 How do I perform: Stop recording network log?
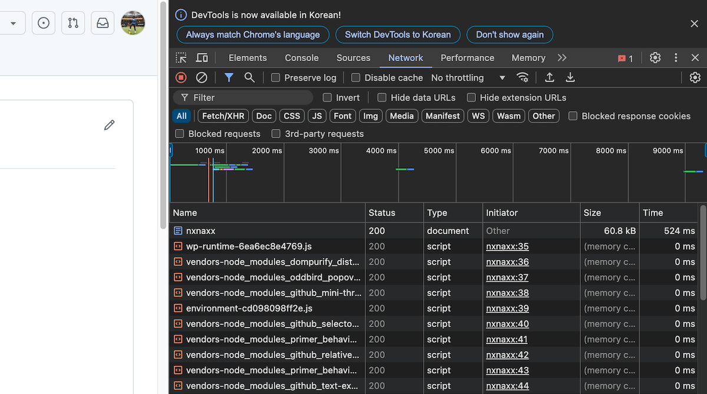tap(181, 78)
